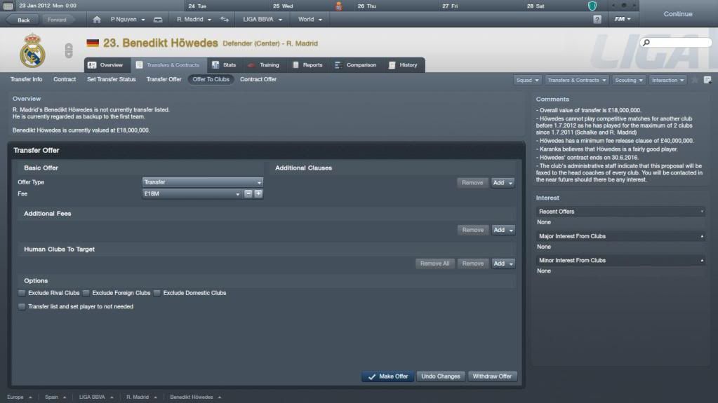Click the search magnifier icon
Image resolution: width=718 pixels, height=403 pixels.
pyautogui.click(x=646, y=43)
